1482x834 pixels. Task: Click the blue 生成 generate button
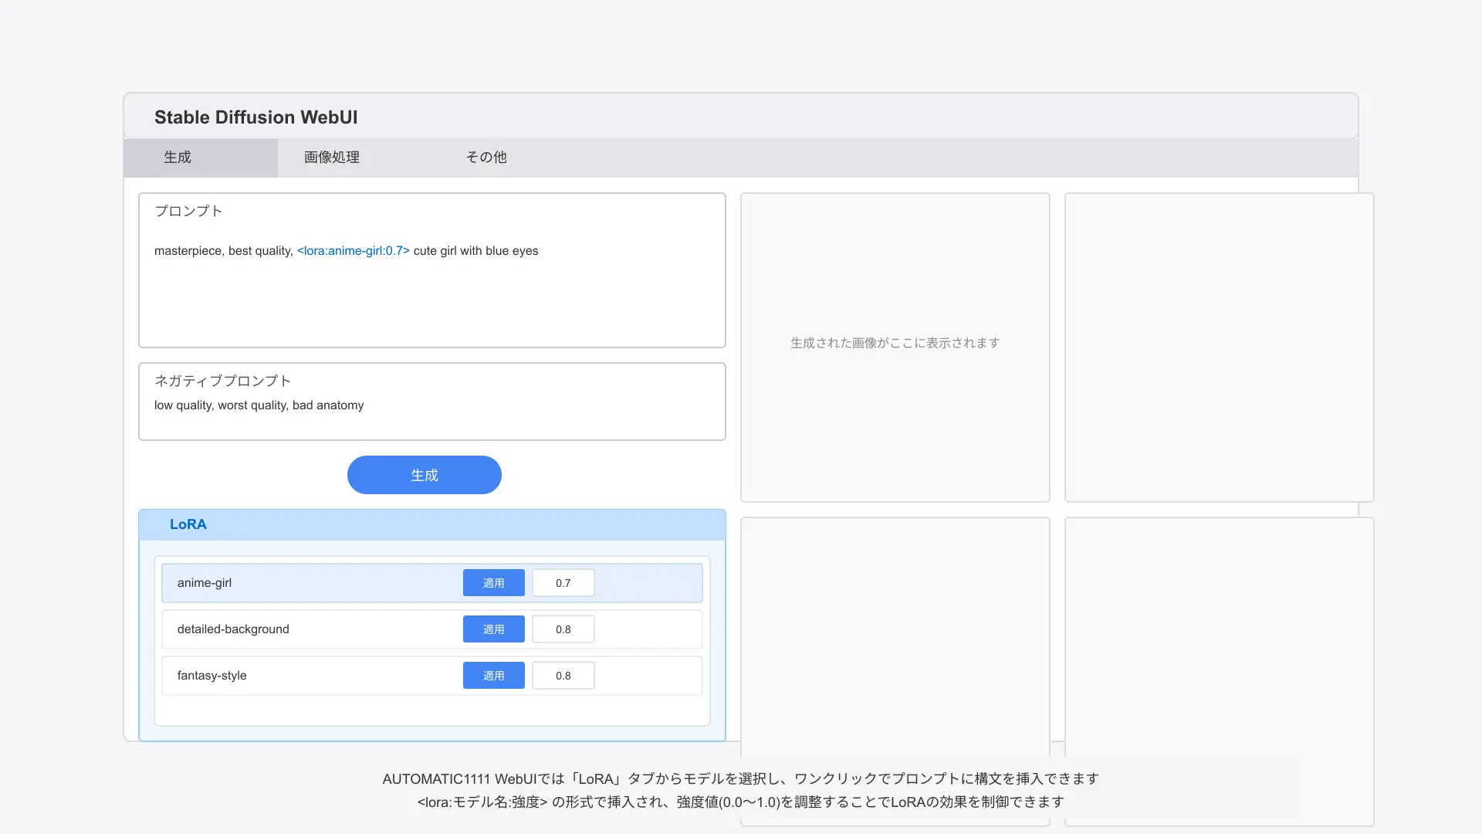pos(425,475)
